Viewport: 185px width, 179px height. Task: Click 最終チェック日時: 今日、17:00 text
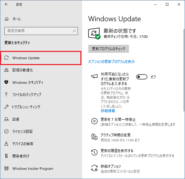pos(125,37)
